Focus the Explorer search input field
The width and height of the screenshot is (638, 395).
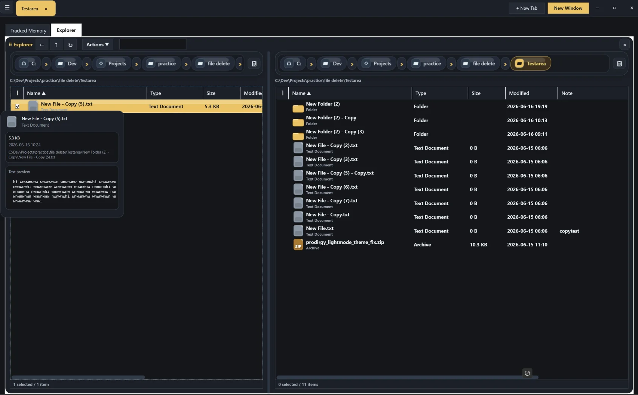point(153,44)
